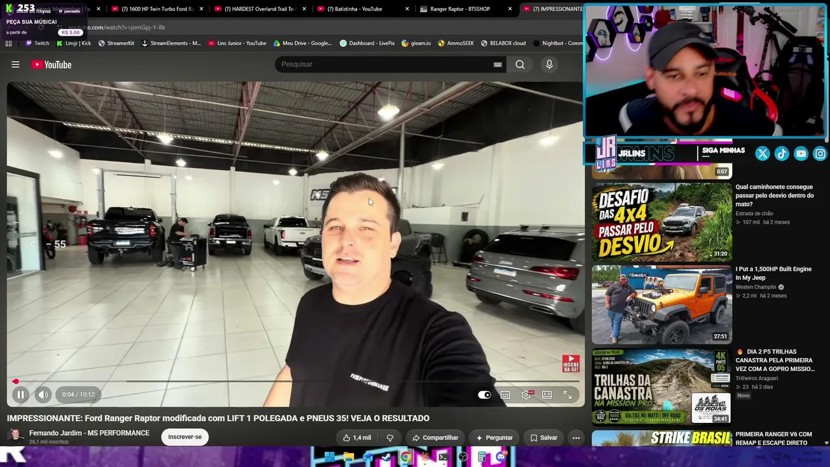
Task: Dislike the Ford Ranger Raptor video
Action: tap(390, 438)
